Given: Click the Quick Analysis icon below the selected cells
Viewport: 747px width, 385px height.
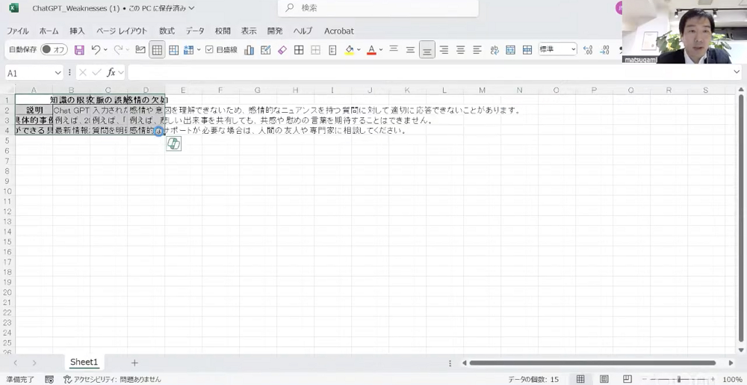Looking at the screenshot, I should click(x=174, y=144).
